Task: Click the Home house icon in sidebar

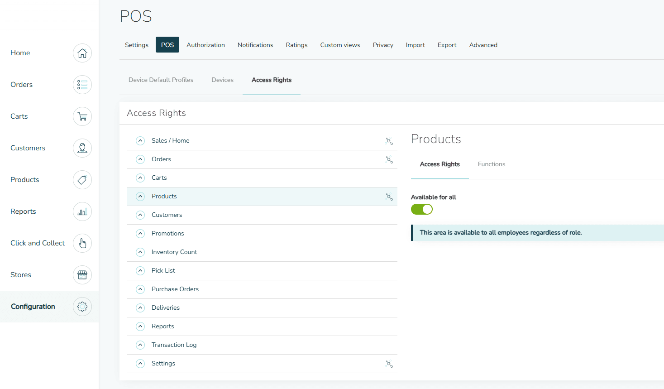Action: pos(82,53)
